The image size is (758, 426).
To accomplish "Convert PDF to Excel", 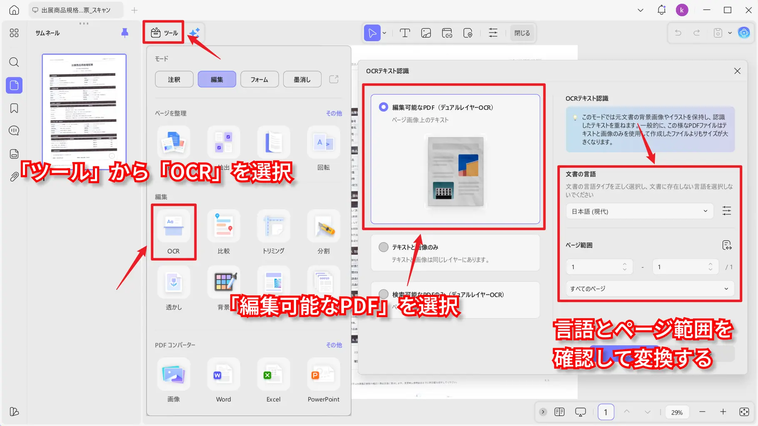I will click(x=274, y=380).
